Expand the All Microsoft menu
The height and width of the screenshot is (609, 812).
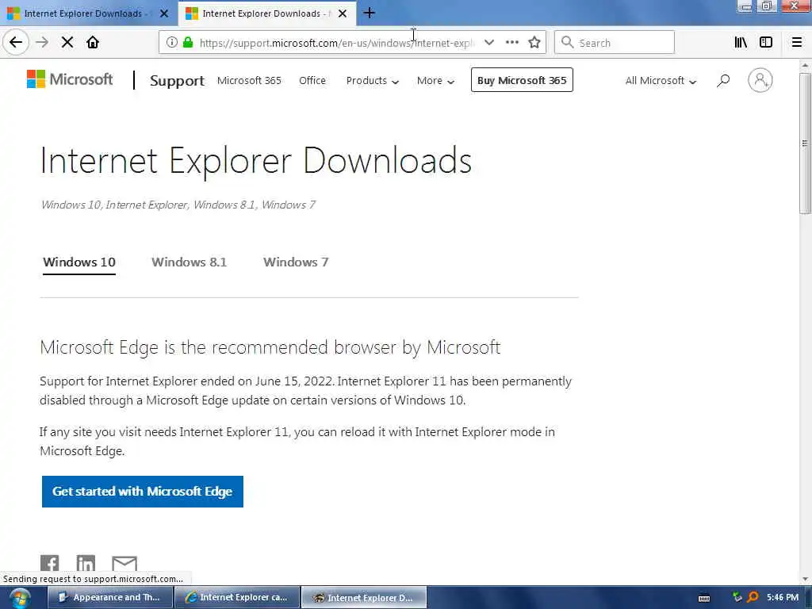[x=661, y=81]
